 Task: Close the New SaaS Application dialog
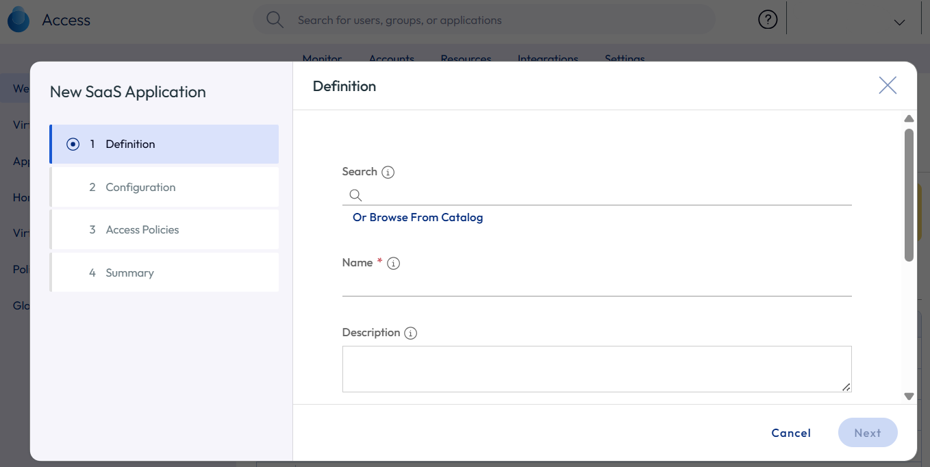(888, 86)
